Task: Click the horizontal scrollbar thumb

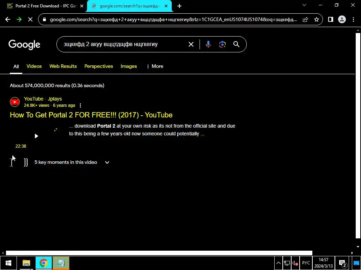Action: [x=159, y=253]
